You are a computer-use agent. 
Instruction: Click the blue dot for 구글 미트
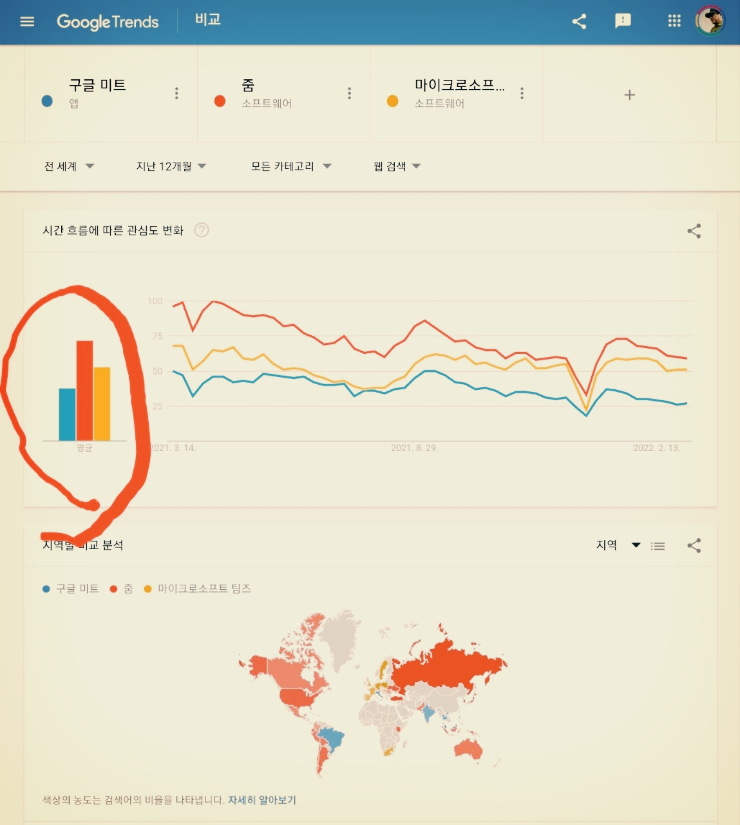click(x=47, y=101)
